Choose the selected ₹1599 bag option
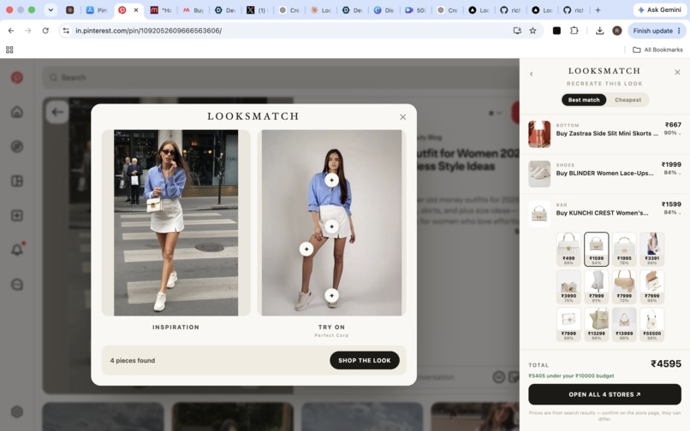 pos(597,250)
